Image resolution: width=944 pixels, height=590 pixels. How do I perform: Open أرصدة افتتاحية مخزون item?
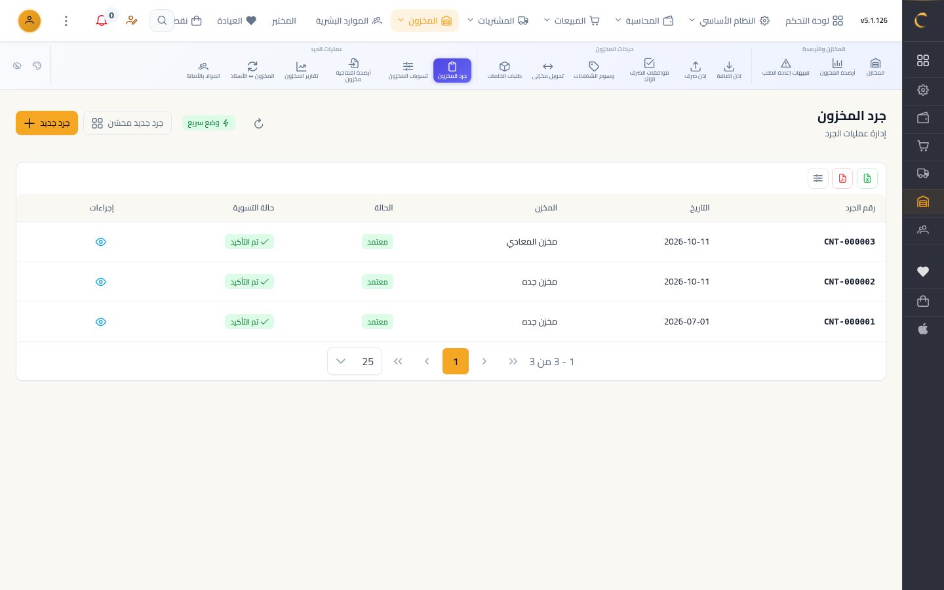[x=353, y=69]
